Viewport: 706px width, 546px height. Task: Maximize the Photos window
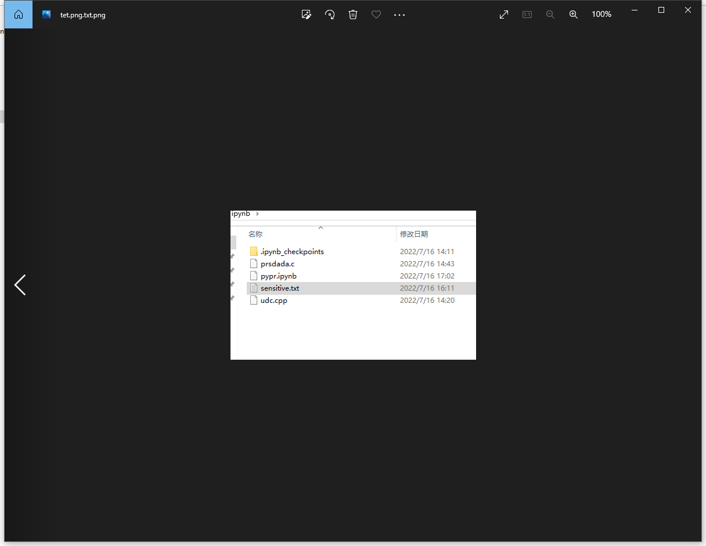[661, 10]
